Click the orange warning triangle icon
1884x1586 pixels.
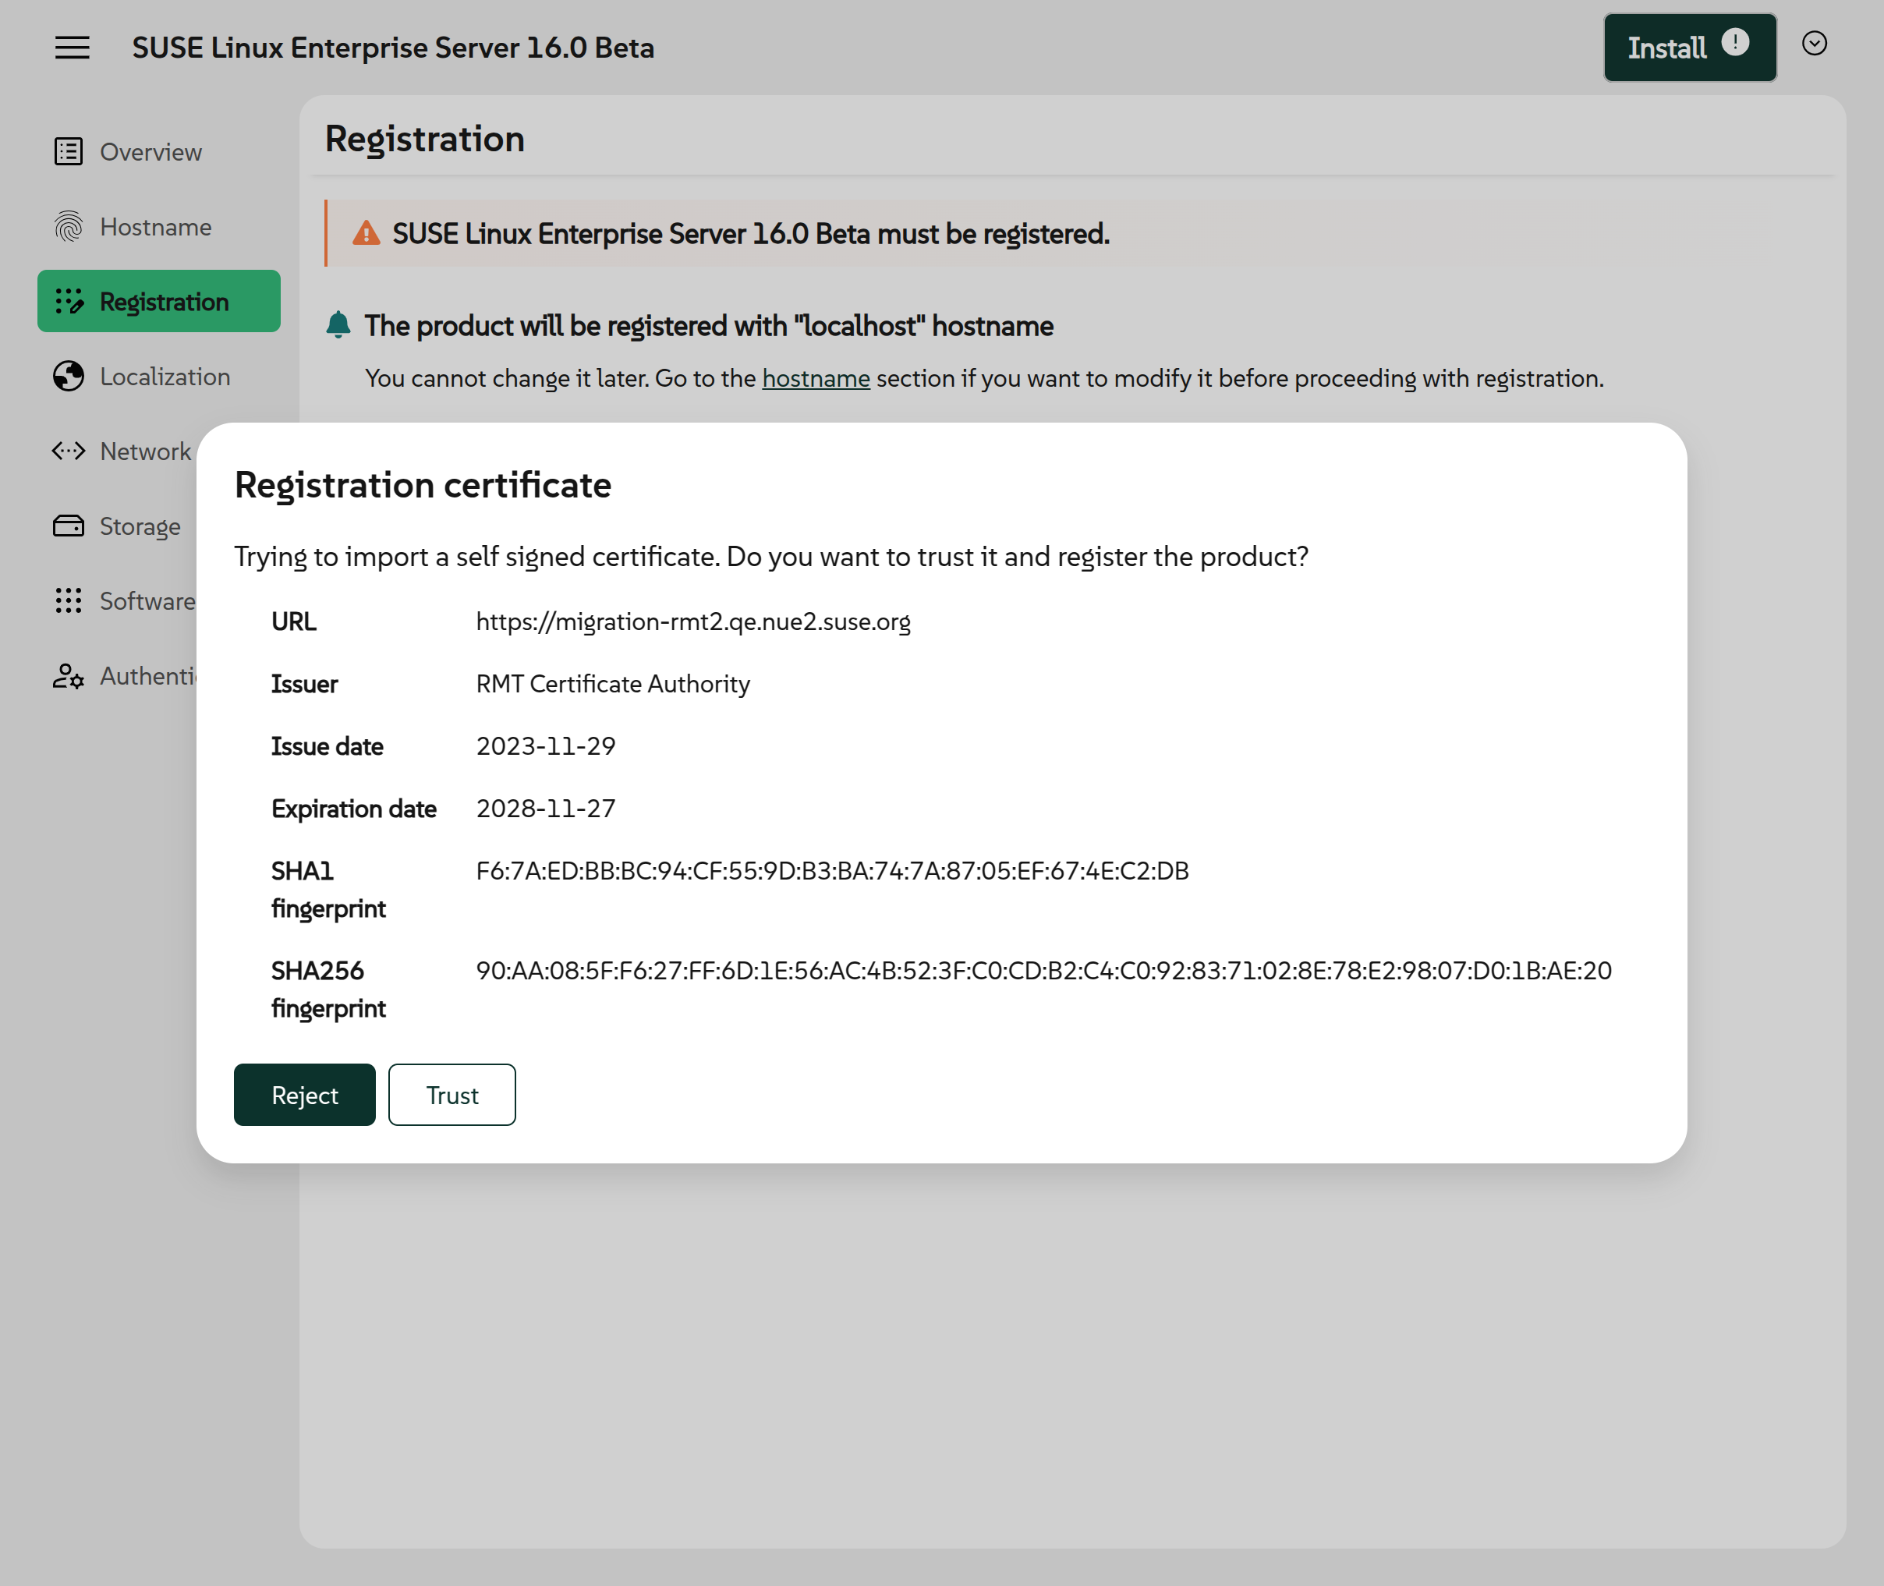[x=366, y=233]
